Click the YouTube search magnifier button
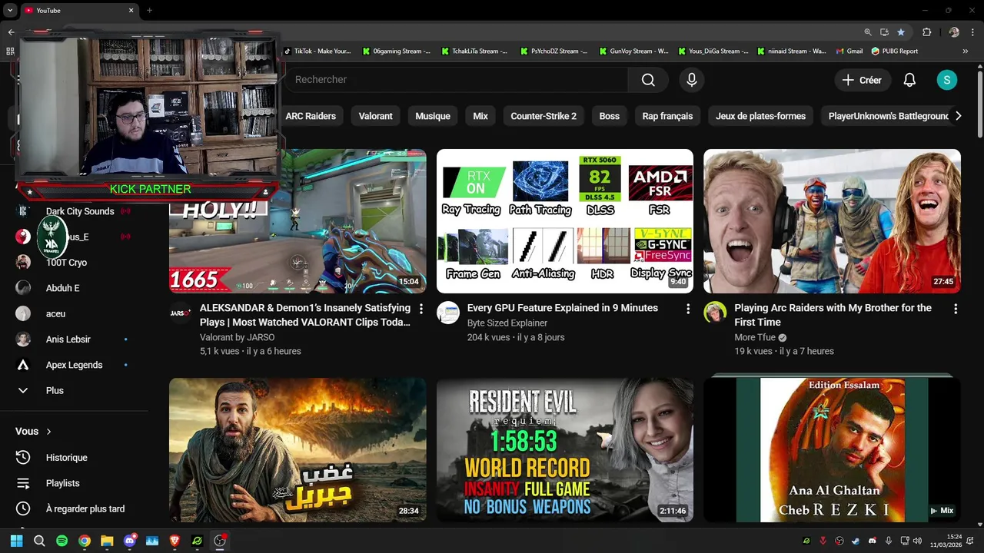The height and width of the screenshot is (553, 984). click(x=648, y=80)
